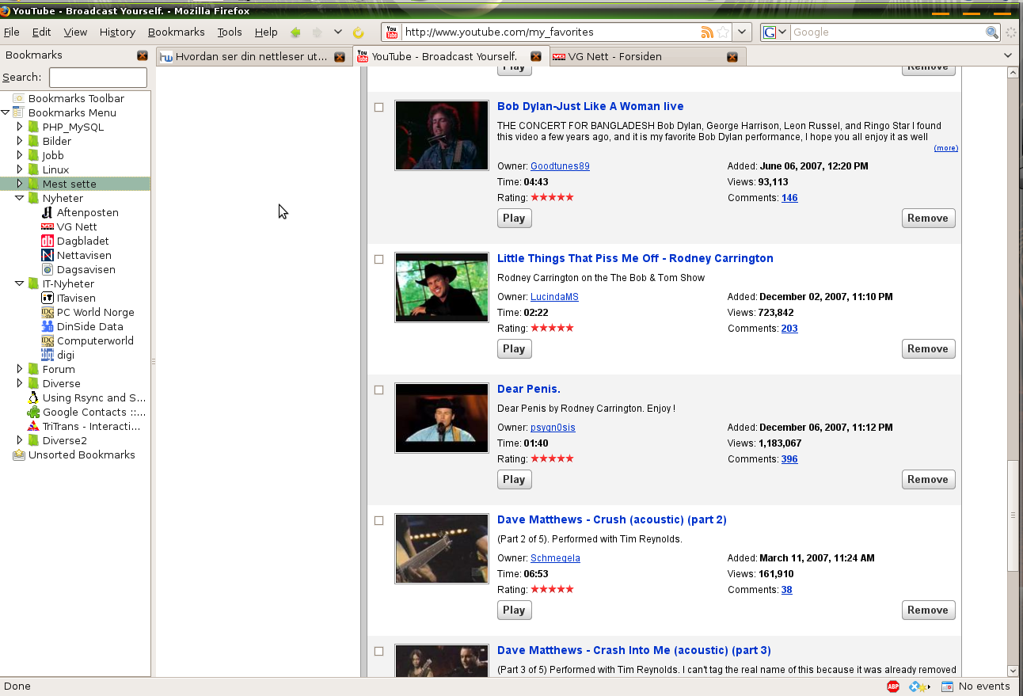Image resolution: width=1023 pixels, height=696 pixels.
Task: Open the list-all-tabs dropdown arrow
Action: [x=1008, y=55]
